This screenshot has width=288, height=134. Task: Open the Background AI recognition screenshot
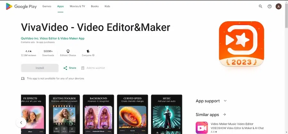[98, 114]
